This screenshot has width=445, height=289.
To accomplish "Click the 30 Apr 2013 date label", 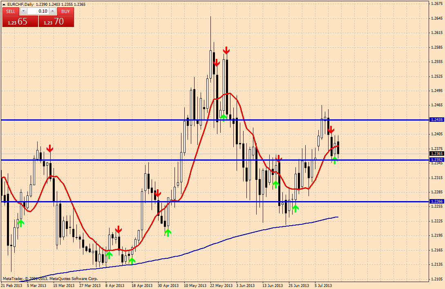I will coord(168,285).
